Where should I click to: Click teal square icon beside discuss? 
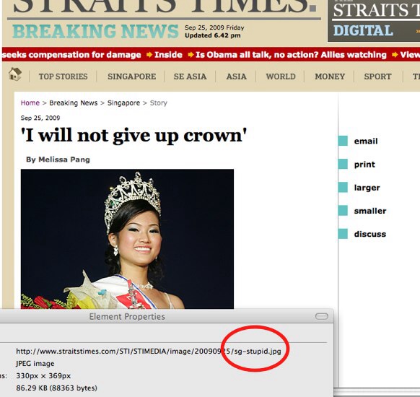coord(343,234)
